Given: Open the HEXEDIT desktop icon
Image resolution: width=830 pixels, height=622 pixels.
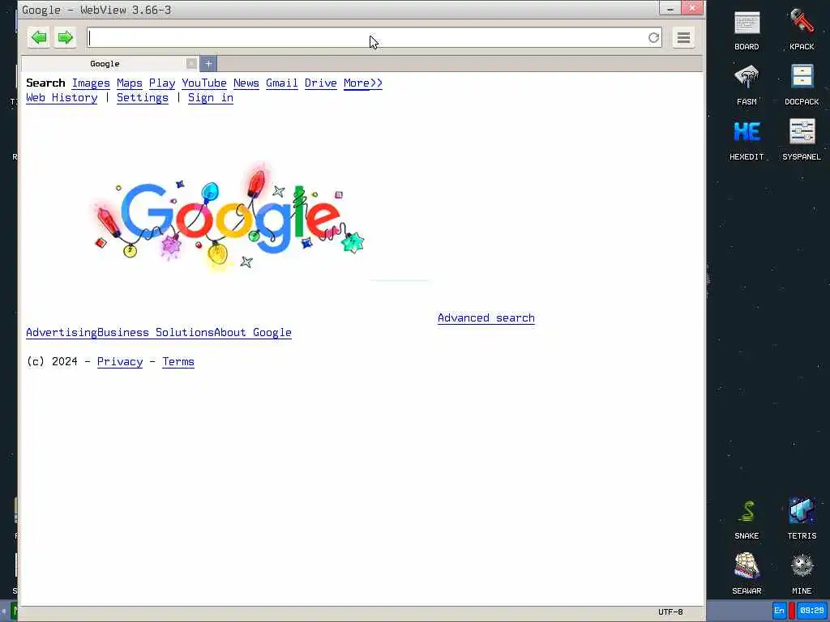Looking at the screenshot, I should (x=747, y=141).
